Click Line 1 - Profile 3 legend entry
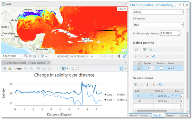Screen dimensions: 192x120 click(116, 100)
